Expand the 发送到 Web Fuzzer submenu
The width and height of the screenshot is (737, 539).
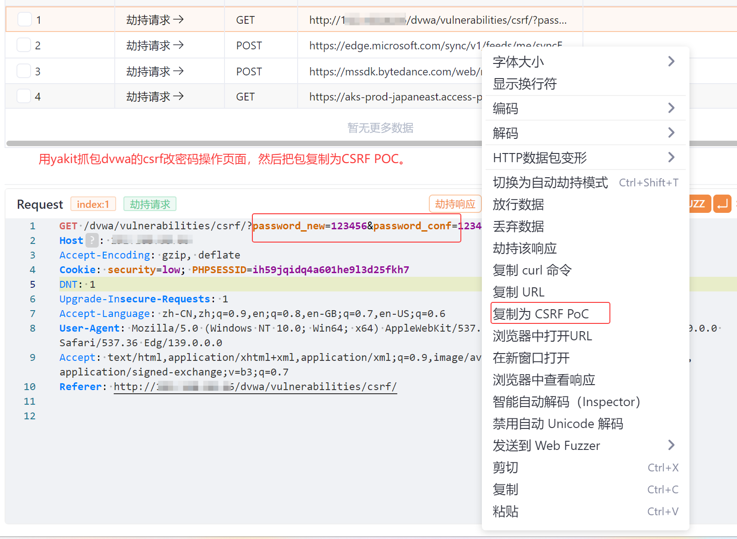coord(546,445)
